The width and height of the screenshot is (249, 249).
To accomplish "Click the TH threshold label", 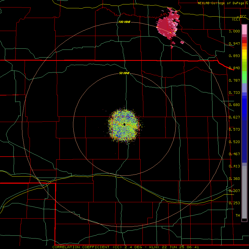I will (238, 216).
